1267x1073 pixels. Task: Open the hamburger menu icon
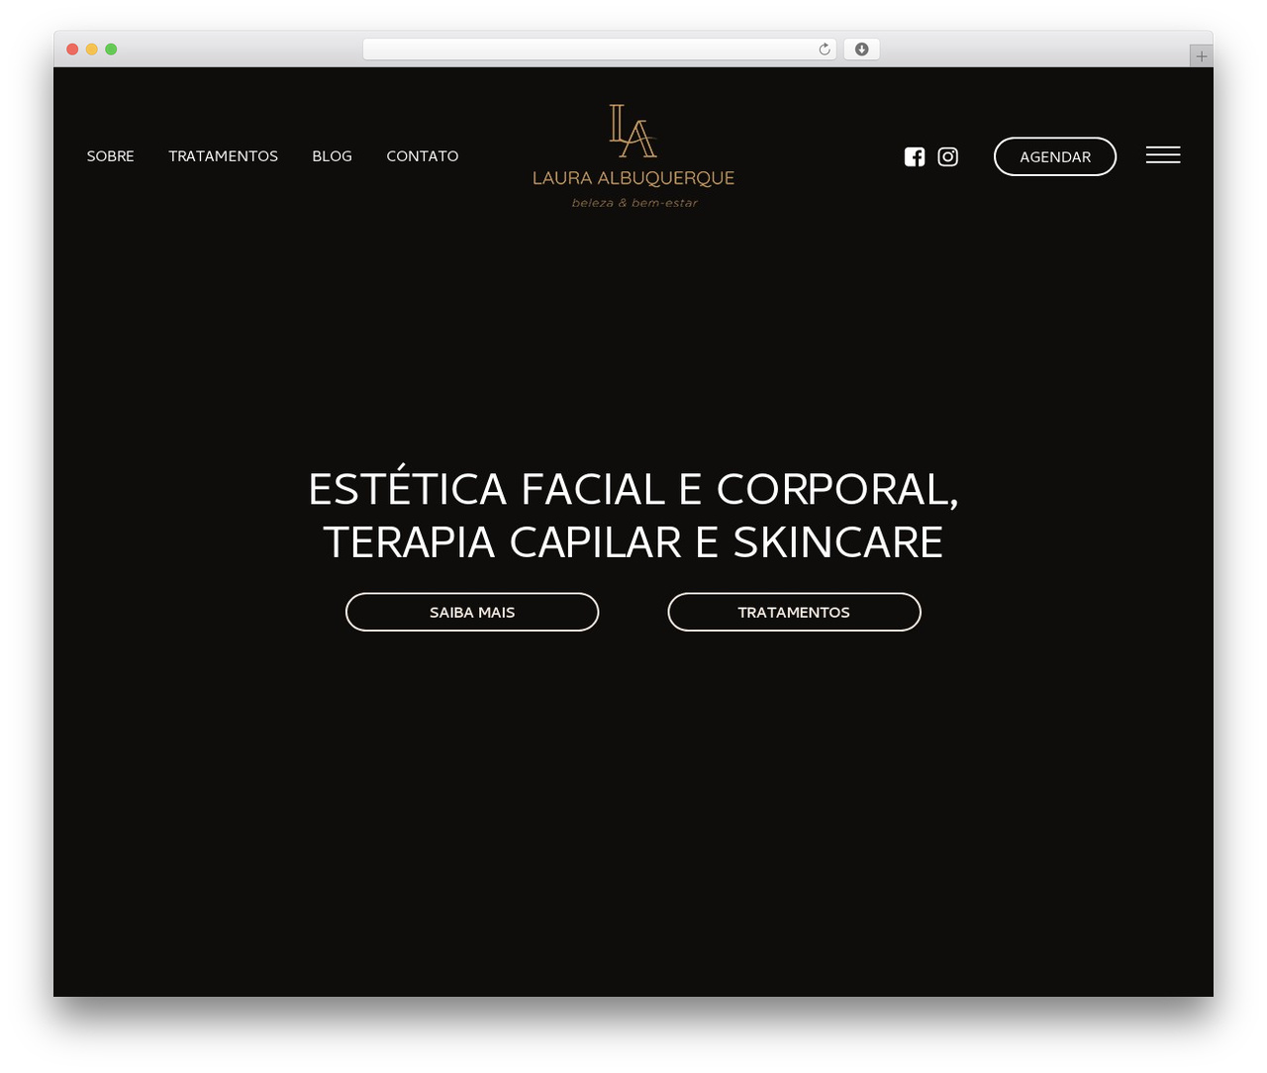tap(1163, 155)
